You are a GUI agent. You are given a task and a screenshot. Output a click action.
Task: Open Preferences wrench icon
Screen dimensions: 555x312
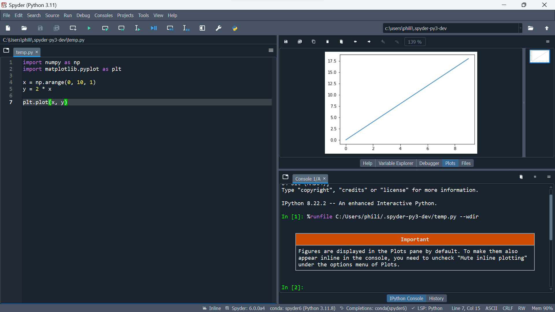[x=219, y=28]
